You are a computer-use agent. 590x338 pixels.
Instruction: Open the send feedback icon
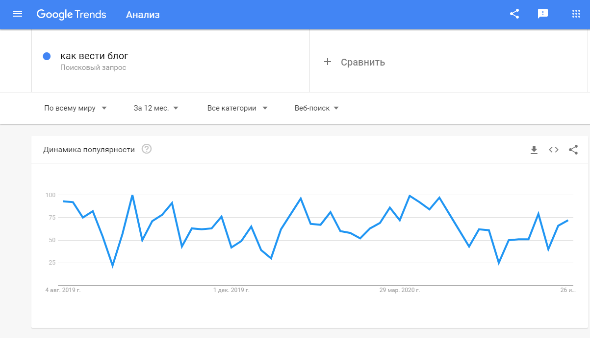[543, 14]
